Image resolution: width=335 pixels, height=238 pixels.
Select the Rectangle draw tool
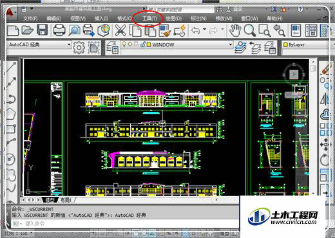(11, 129)
